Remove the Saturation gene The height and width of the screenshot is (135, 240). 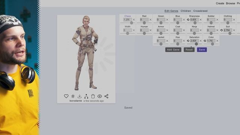pyautogui.click(x=201, y=41)
